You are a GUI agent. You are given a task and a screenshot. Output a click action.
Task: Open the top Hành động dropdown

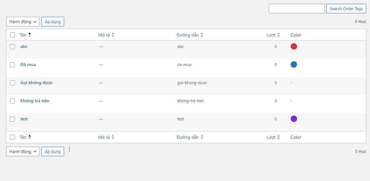click(x=23, y=22)
